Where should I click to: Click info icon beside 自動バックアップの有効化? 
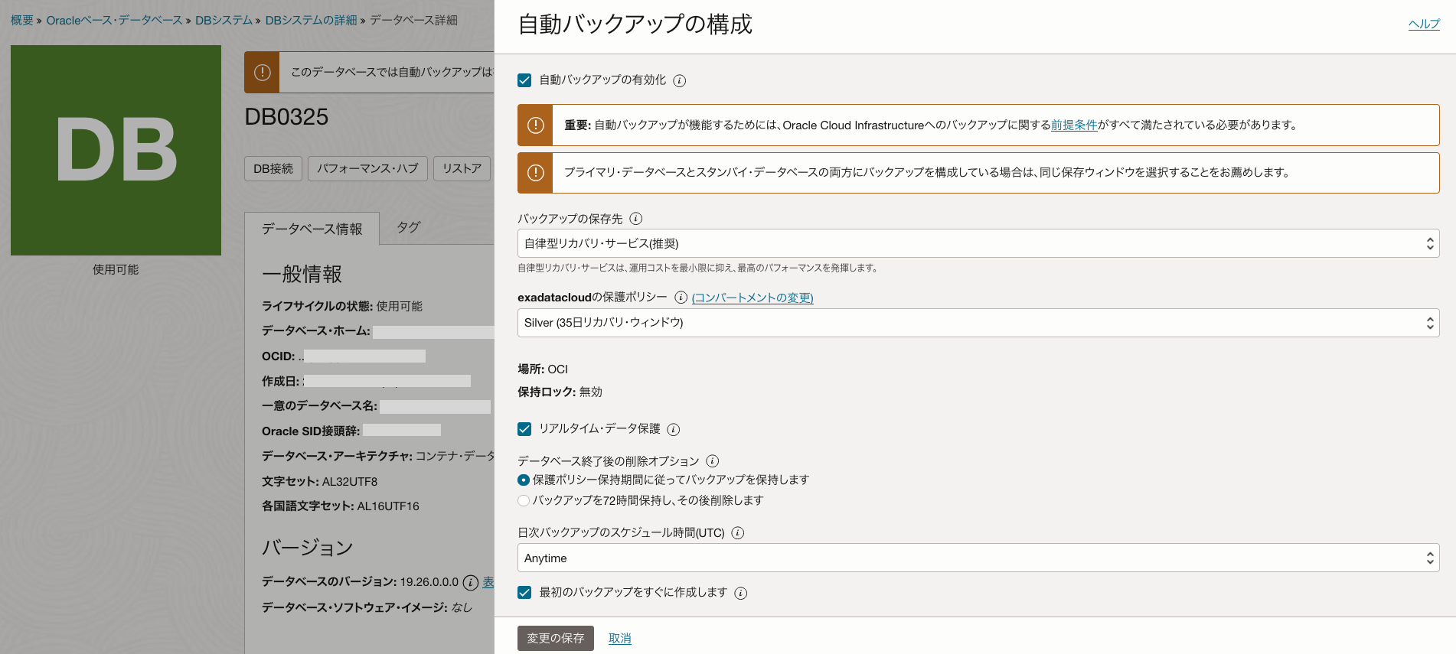click(679, 80)
